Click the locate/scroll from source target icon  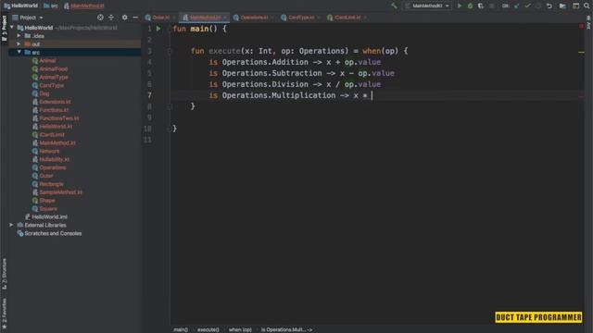click(x=100, y=18)
